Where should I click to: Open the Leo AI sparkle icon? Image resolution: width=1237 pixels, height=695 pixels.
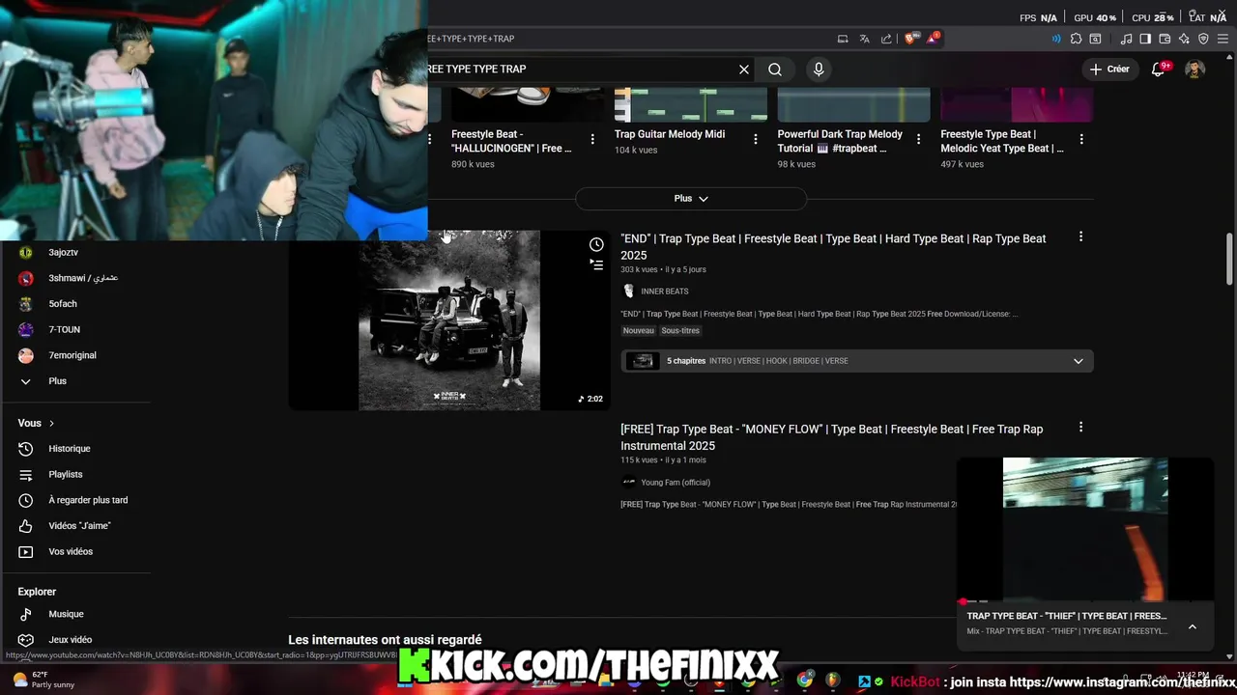coord(1184,39)
